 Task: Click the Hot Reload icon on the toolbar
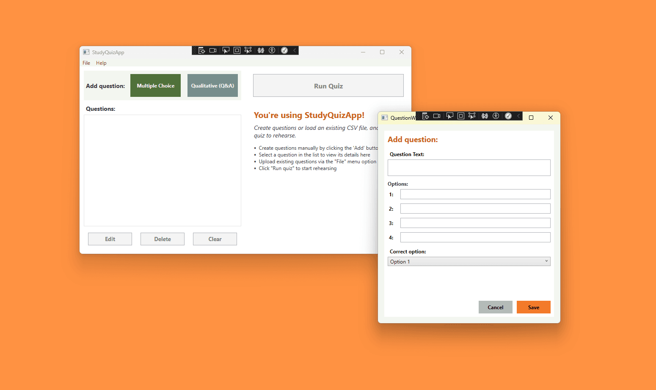[x=261, y=50]
